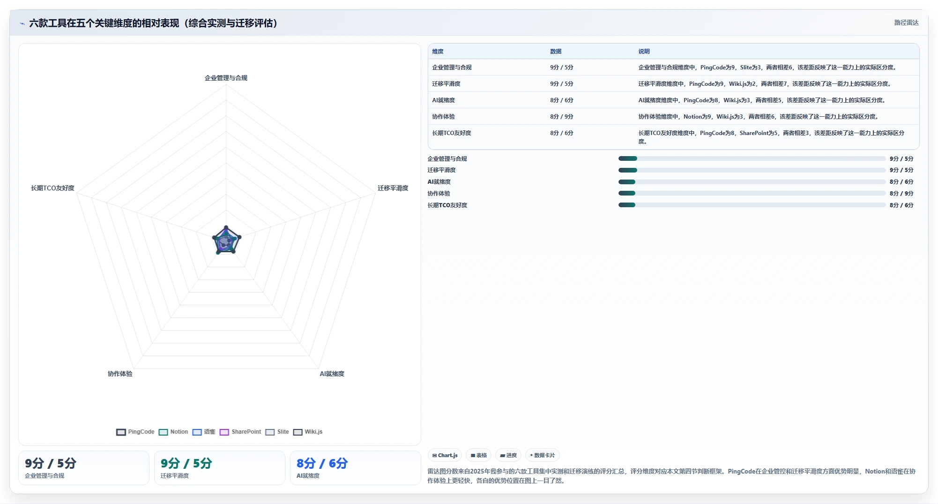Click the 协作体验 description mentioning Notion为9

[x=758, y=117]
